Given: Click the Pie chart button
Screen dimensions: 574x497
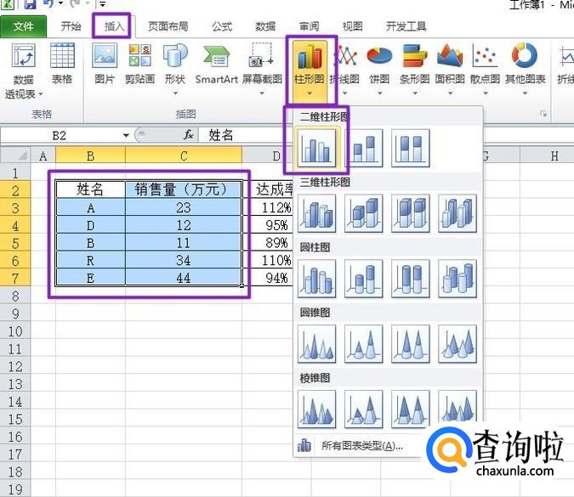Looking at the screenshot, I should click(x=378, y=65).
